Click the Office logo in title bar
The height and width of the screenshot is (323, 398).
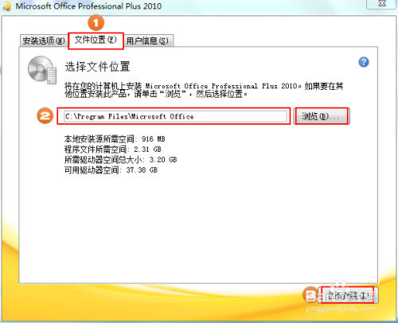7,6
